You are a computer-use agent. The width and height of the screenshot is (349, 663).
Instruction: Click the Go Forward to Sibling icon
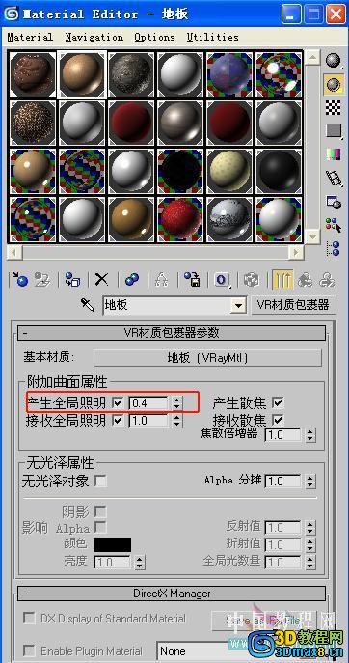click(327, 280)
